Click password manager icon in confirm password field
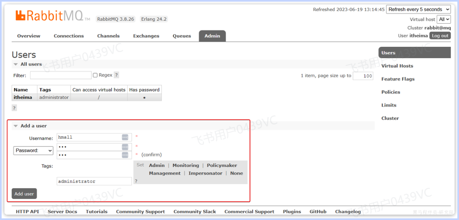Screen dimensions: 459x220 (125, 155)
